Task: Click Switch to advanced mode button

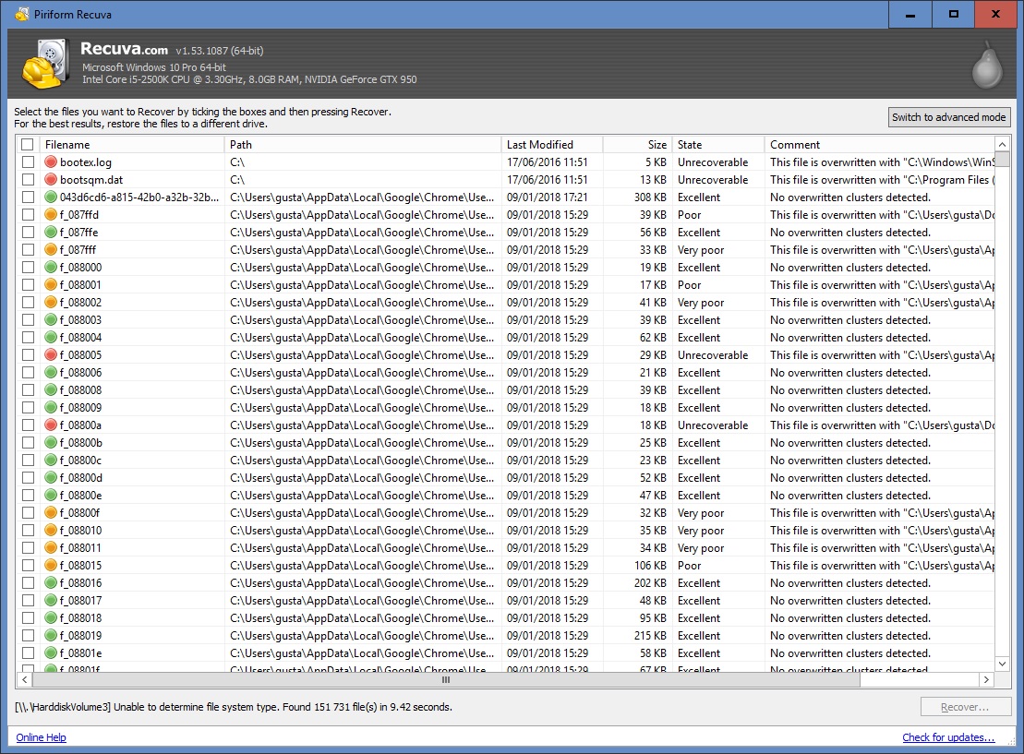Action: click(x=949, y=117)
